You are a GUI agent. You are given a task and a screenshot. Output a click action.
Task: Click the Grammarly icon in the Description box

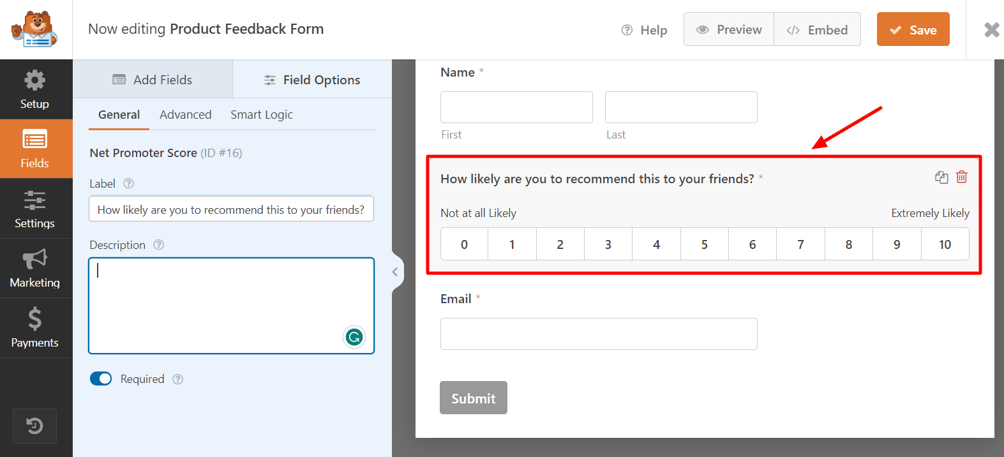[x=354, y=336]
